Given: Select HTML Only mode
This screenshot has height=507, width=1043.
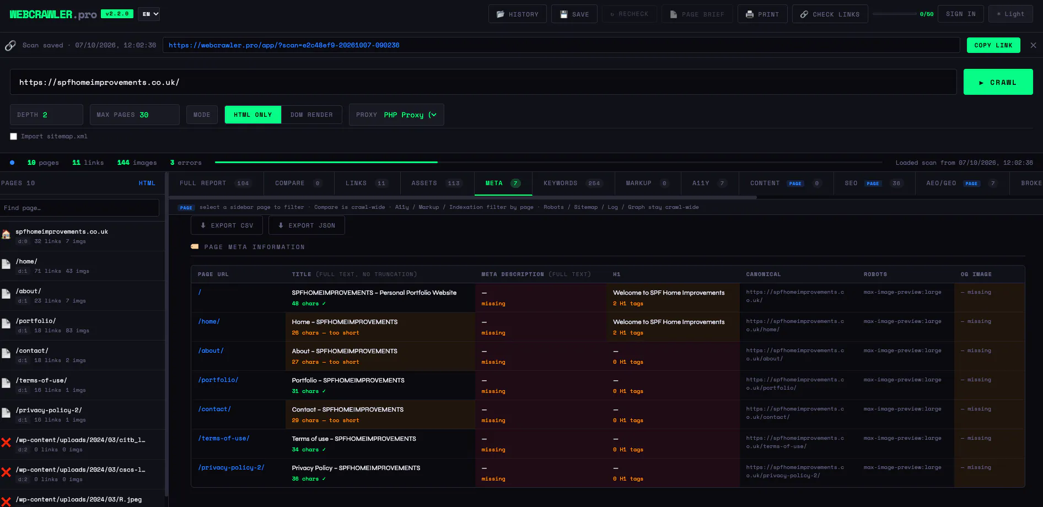Looking at the screenshot, I should (253, 115).
